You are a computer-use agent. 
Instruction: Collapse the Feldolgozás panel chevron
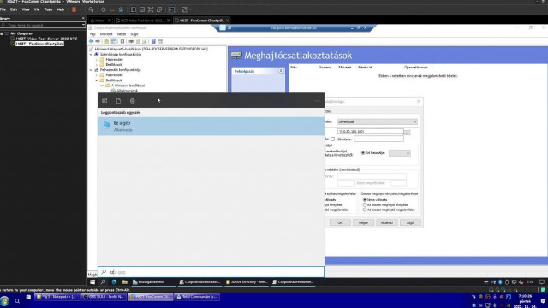(x=281, y=71)
